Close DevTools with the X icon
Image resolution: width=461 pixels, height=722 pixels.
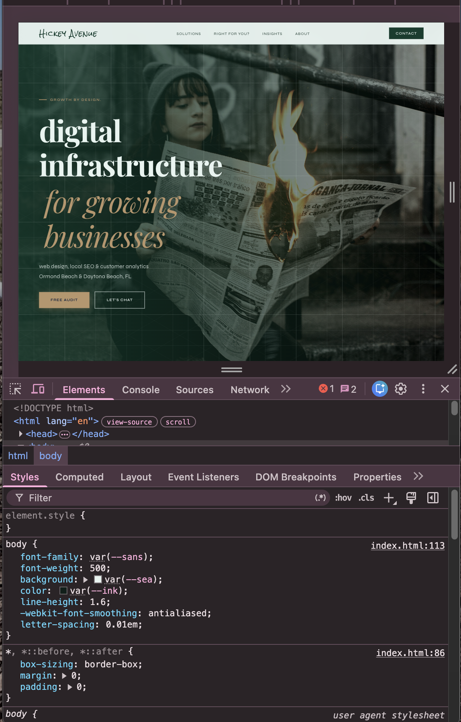445,389
